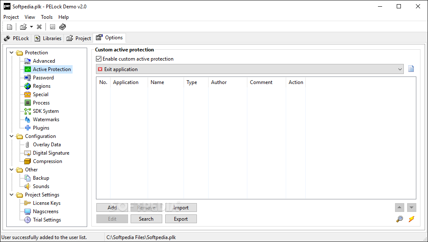Click the Sounds speaker icon
Viewport: 428px width, 242px height.
click(28, 186)
